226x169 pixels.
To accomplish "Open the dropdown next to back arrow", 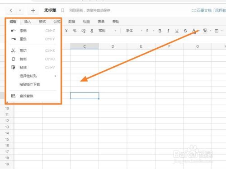I will point(20,10).
